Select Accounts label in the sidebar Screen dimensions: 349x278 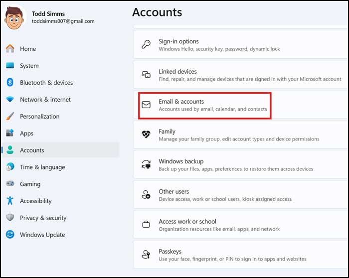[32, 150]
